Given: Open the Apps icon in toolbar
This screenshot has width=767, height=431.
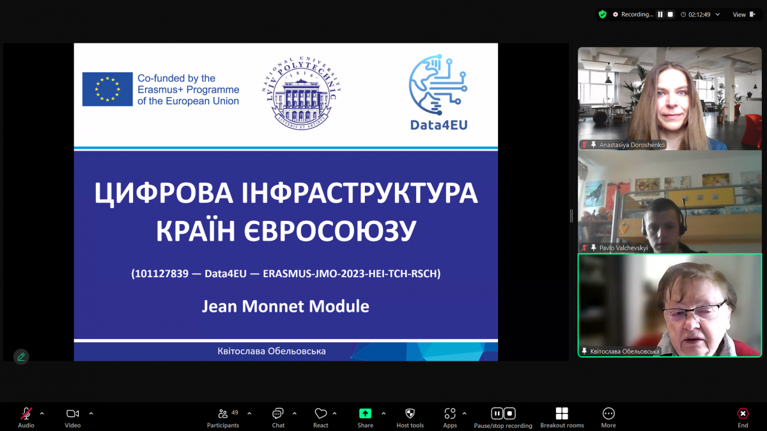Looking at the screenshot, I should [450, 414].
